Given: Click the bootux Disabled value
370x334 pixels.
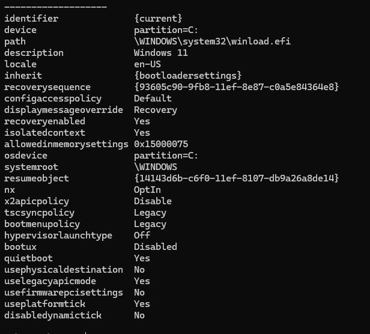Looking at the screenshot, I should pyautogui.click(x=155, y=247).
